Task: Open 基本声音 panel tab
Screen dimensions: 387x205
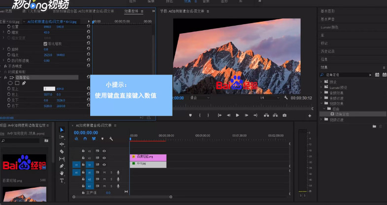Action: coord(328,19)
